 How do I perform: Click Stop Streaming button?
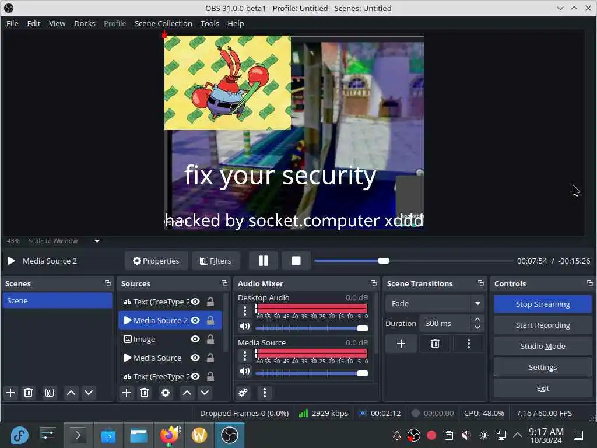pyautogui.click(x=543, y=304)
